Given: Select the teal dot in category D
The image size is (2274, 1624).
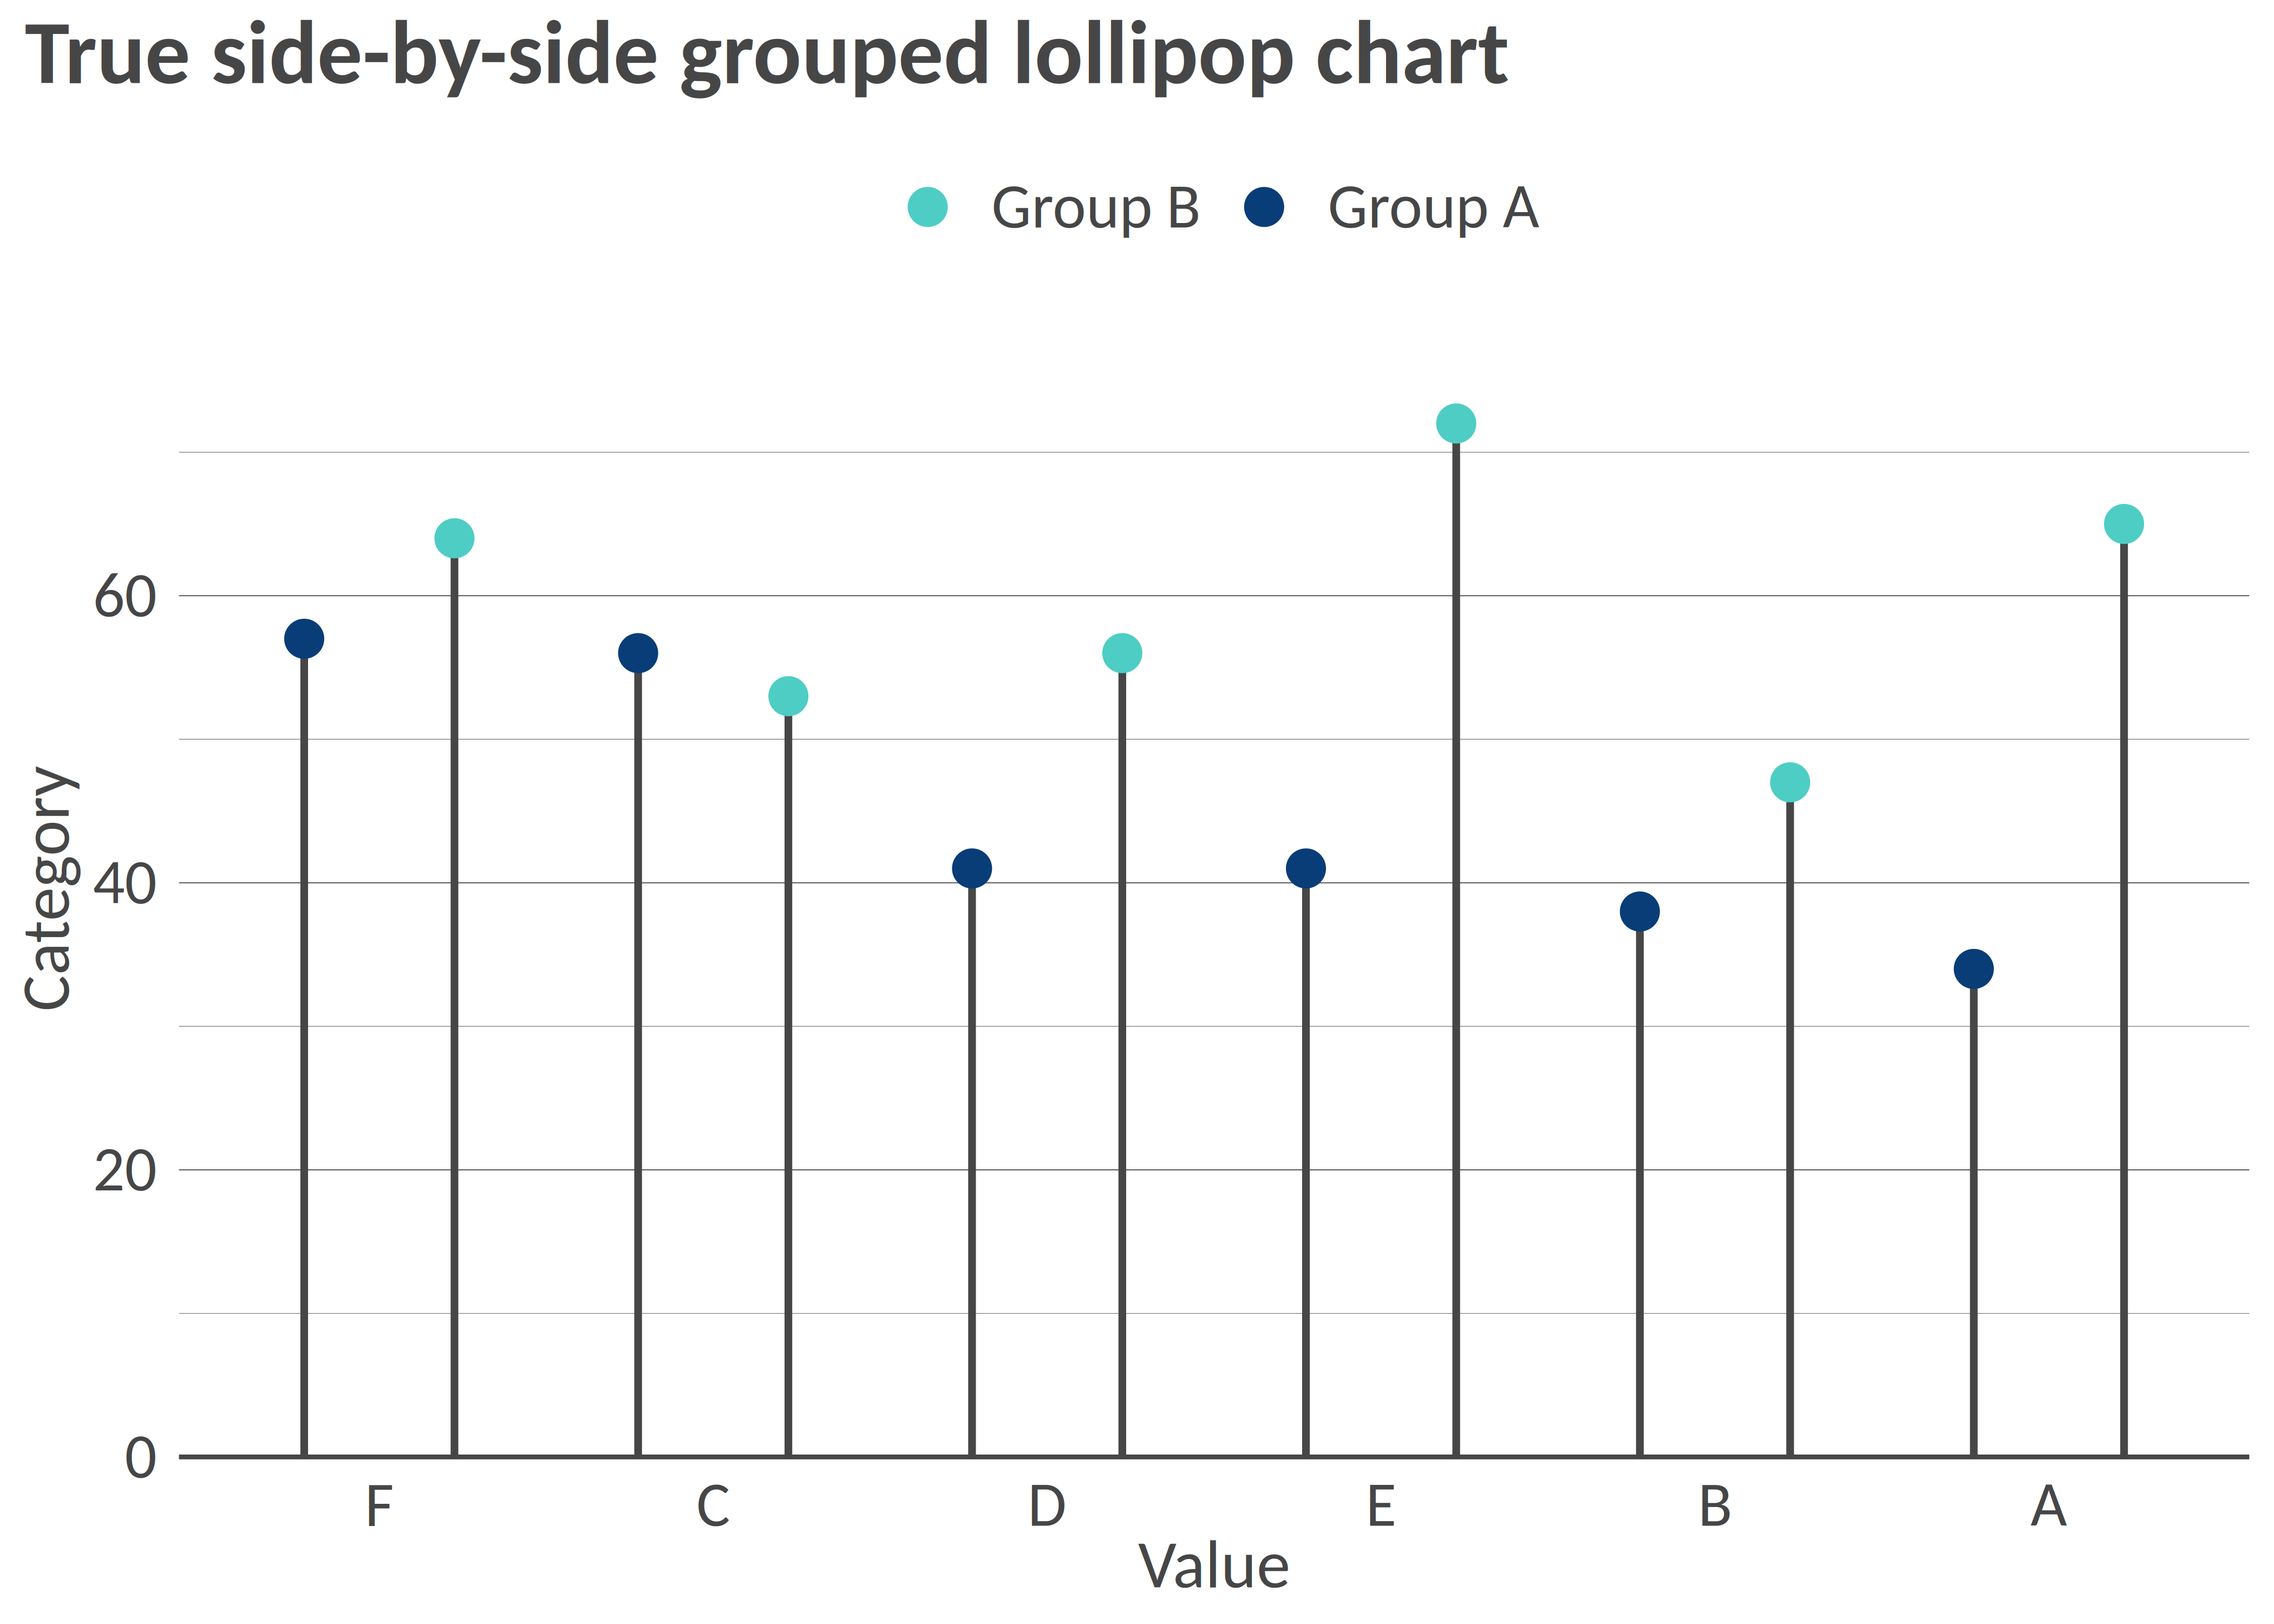Looking at the screenshot, I should point(1122,654).
